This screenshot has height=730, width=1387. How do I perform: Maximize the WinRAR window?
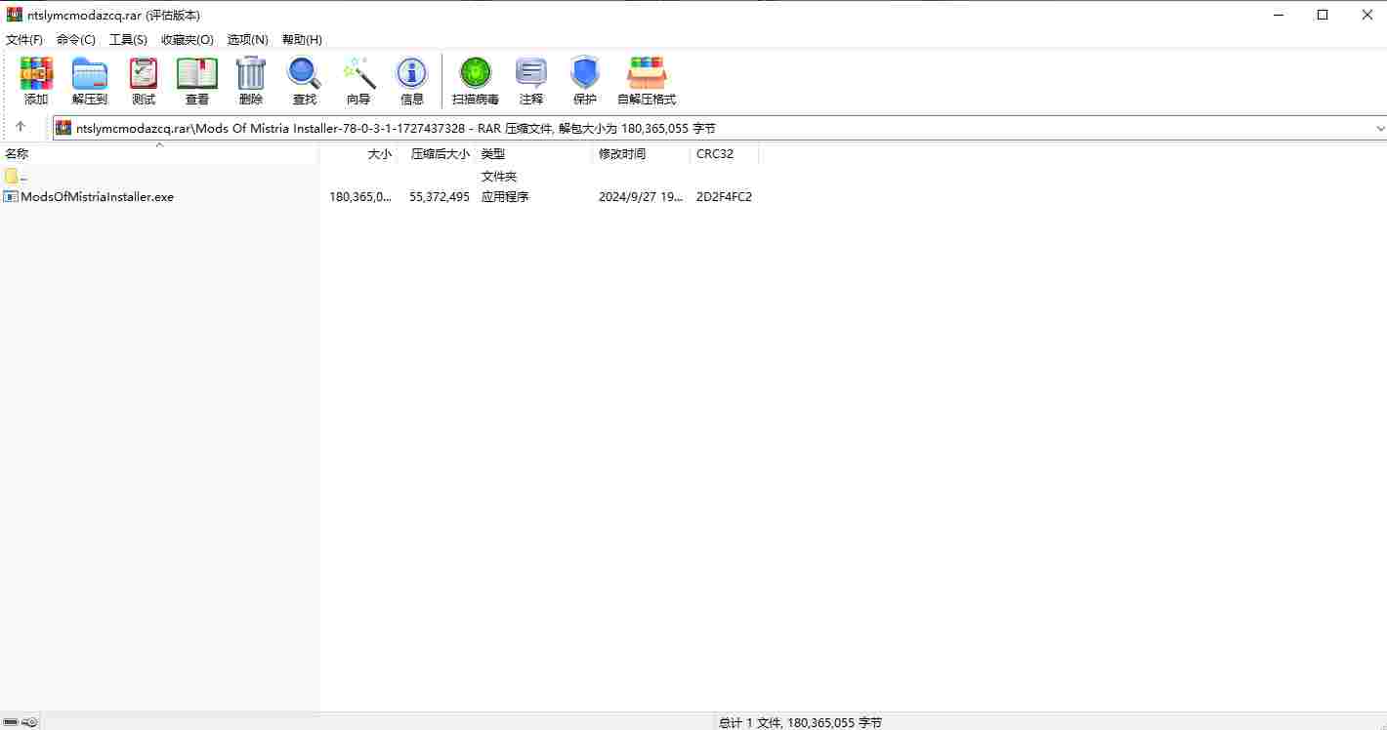coord(1323,15)
